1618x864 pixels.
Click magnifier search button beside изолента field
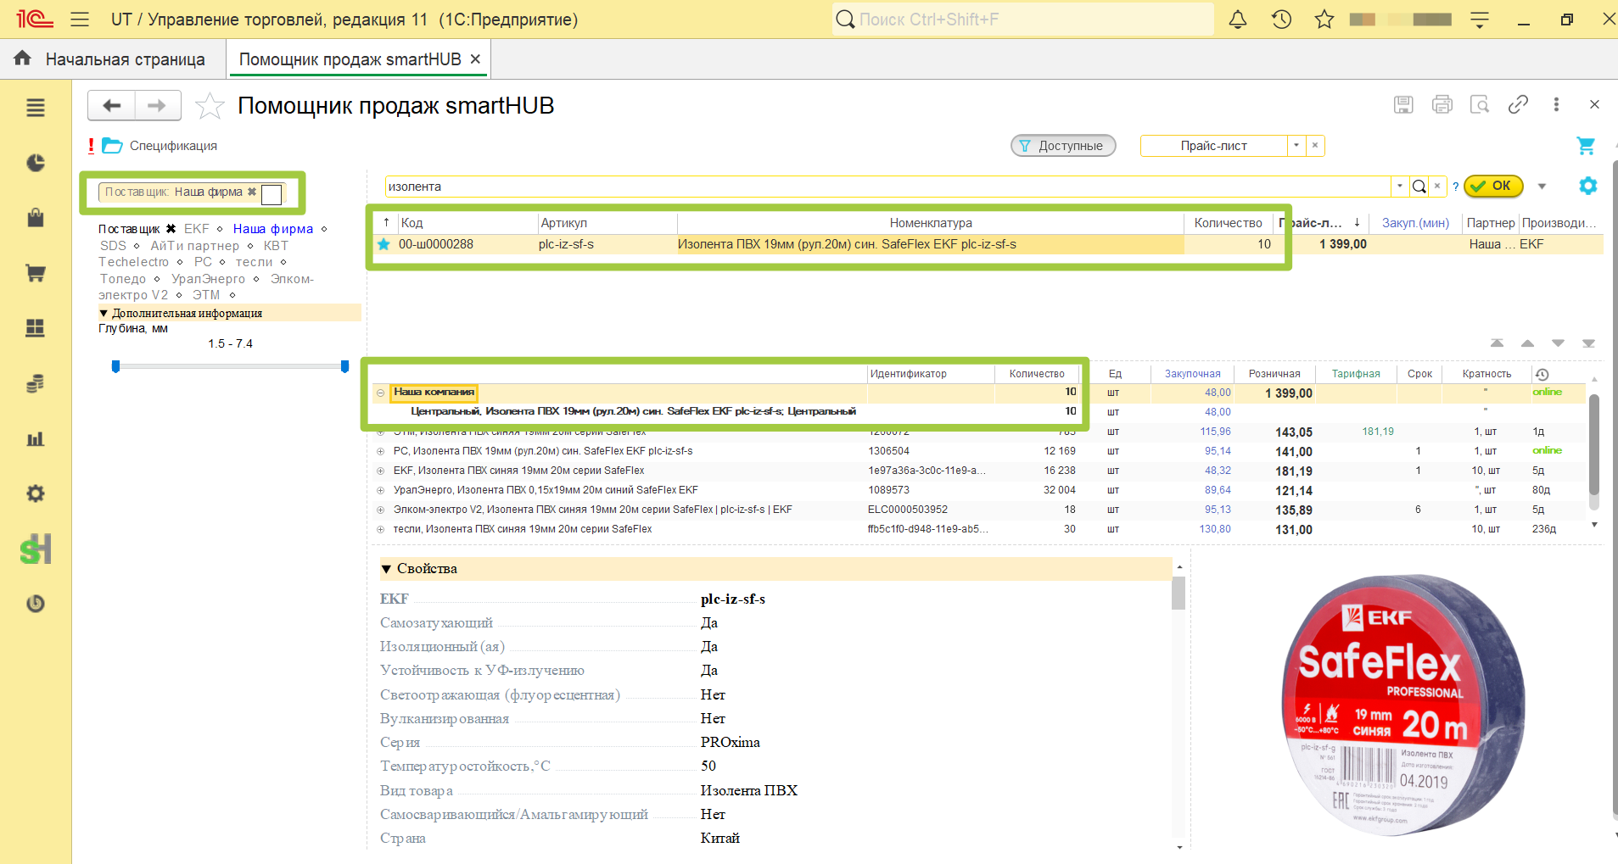tap(1419, 187)
